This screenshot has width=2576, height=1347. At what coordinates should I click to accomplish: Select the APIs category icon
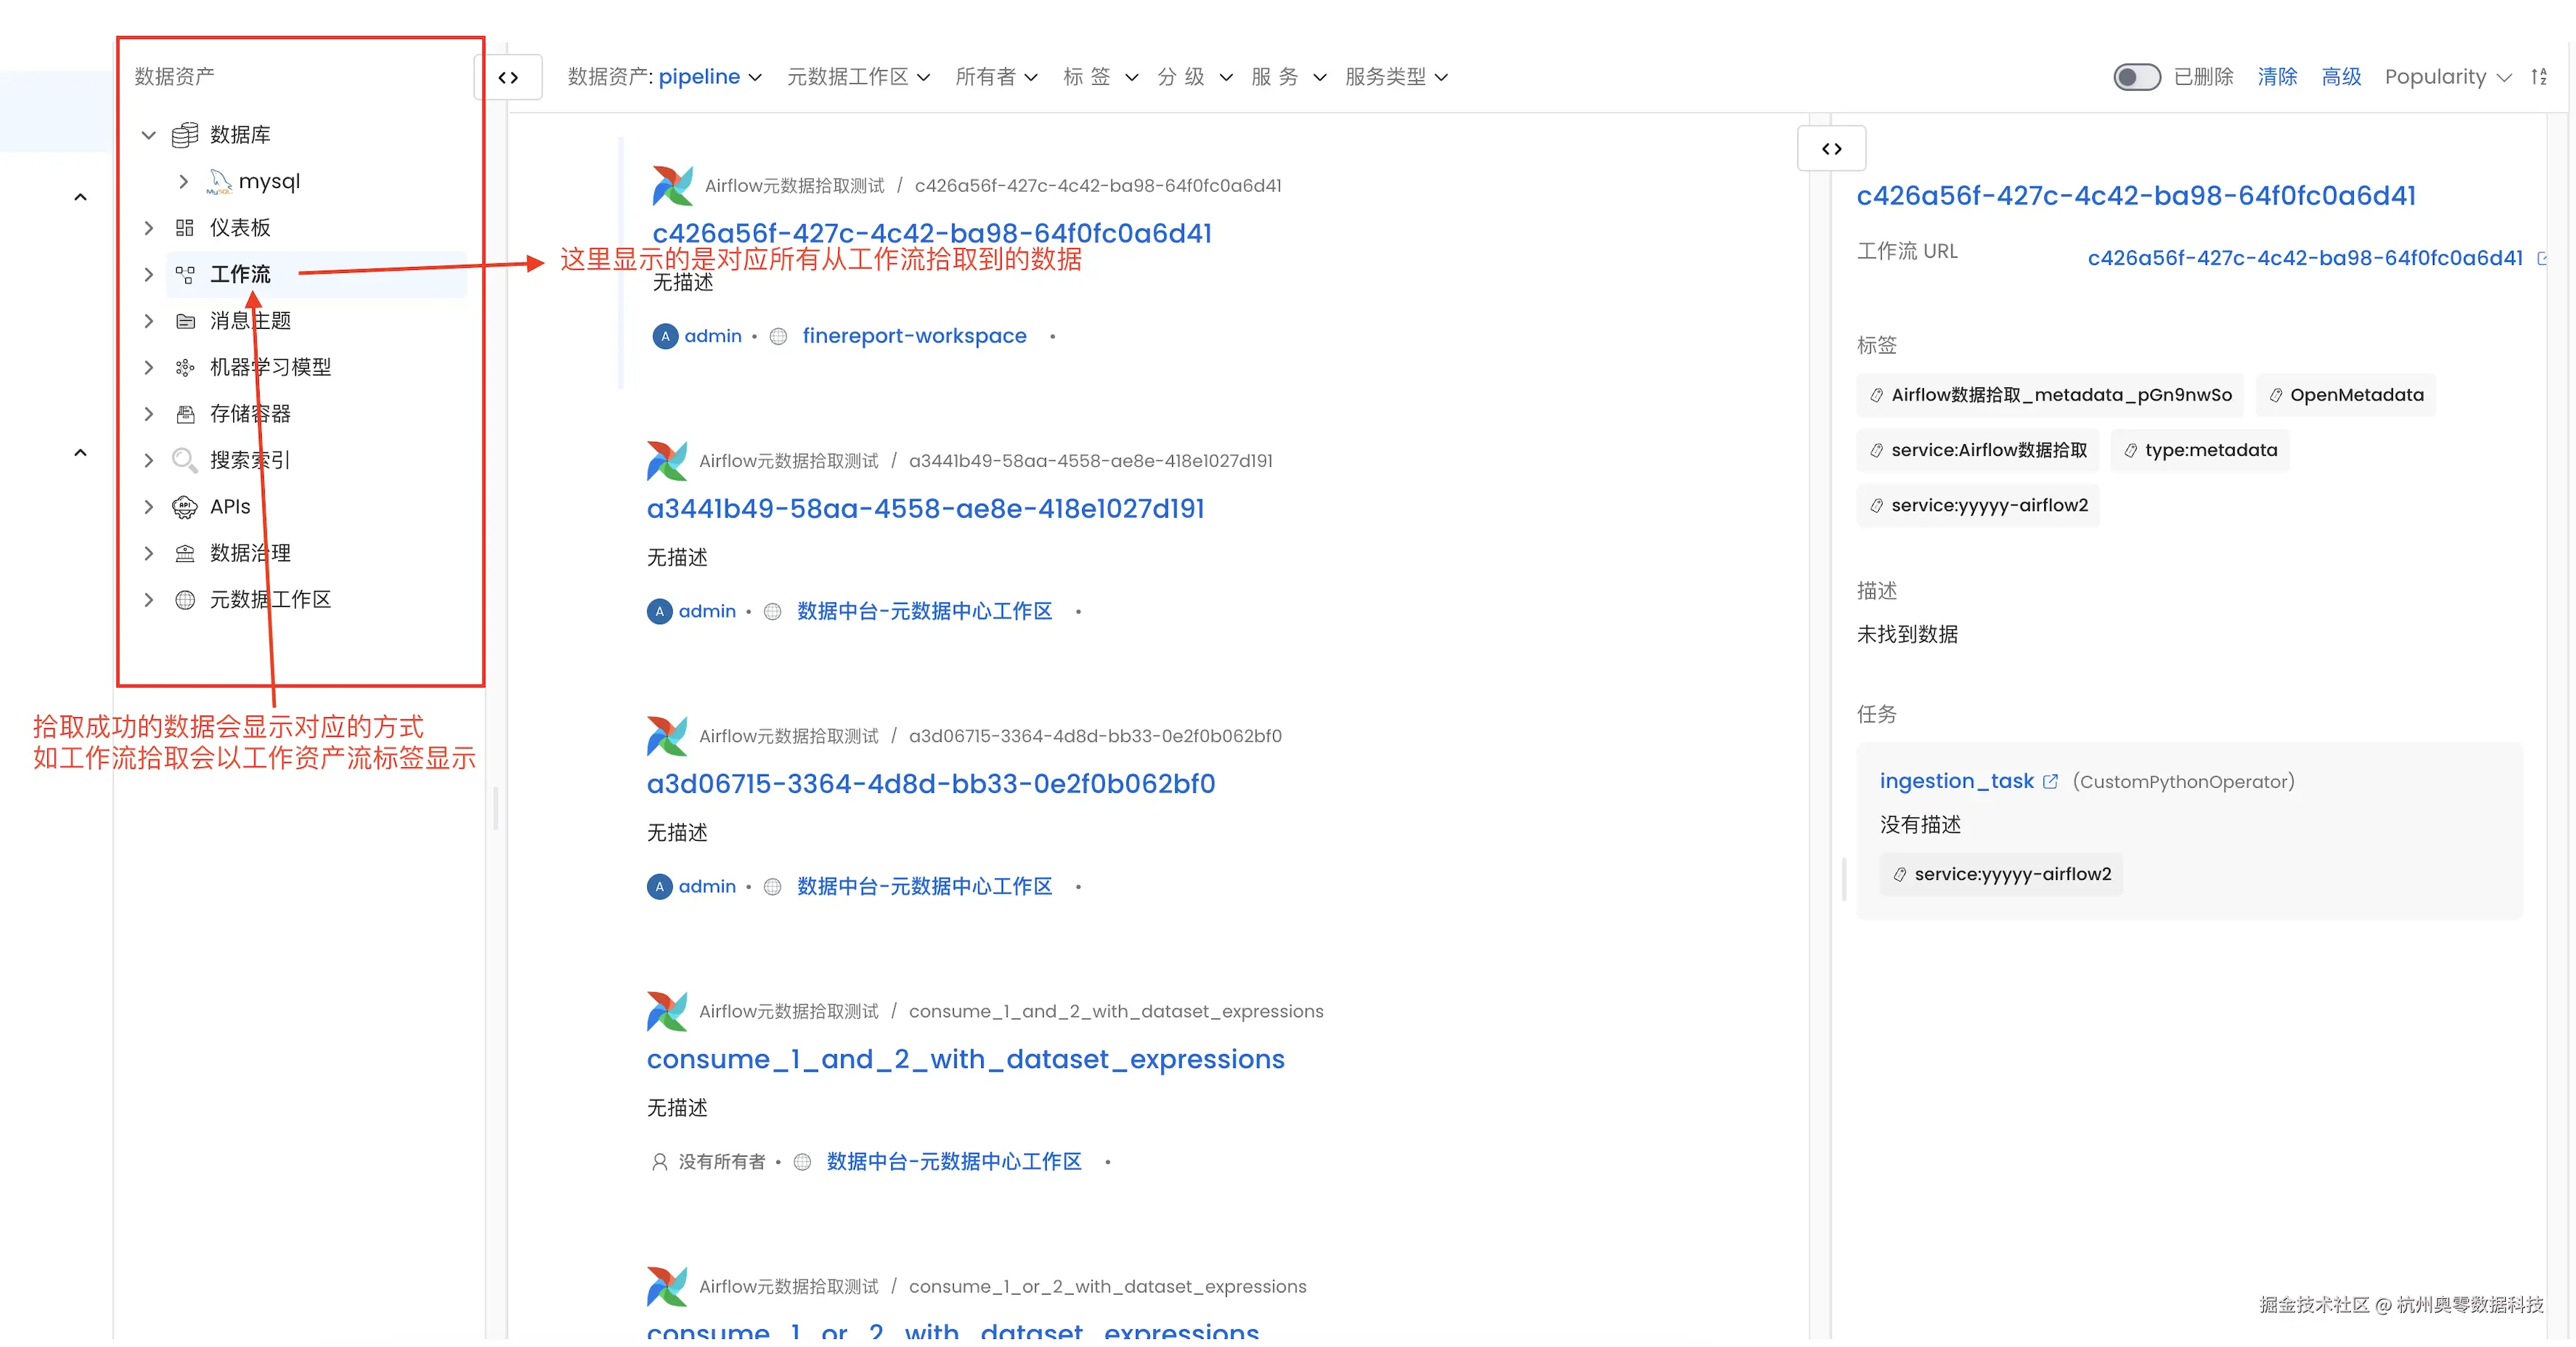(x=185, y=506)
